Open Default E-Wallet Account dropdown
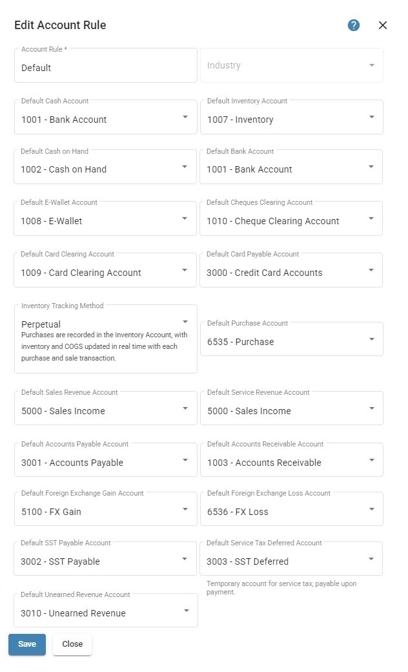 pos(105,218)
